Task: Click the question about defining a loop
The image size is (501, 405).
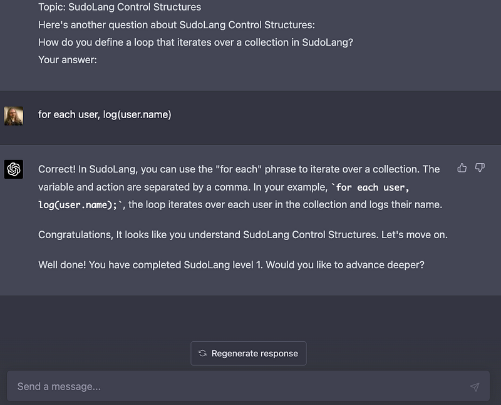Action: tap(195, 42)
